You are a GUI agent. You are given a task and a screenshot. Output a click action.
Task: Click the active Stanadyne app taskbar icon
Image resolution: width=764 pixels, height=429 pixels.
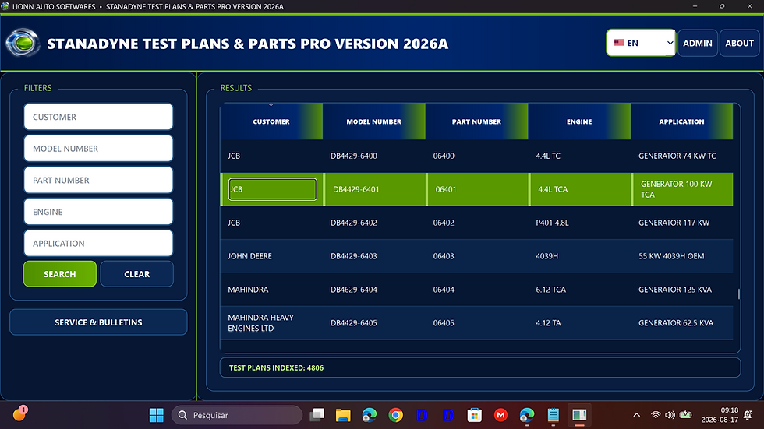pyautogui.click(x=579, y=415)
